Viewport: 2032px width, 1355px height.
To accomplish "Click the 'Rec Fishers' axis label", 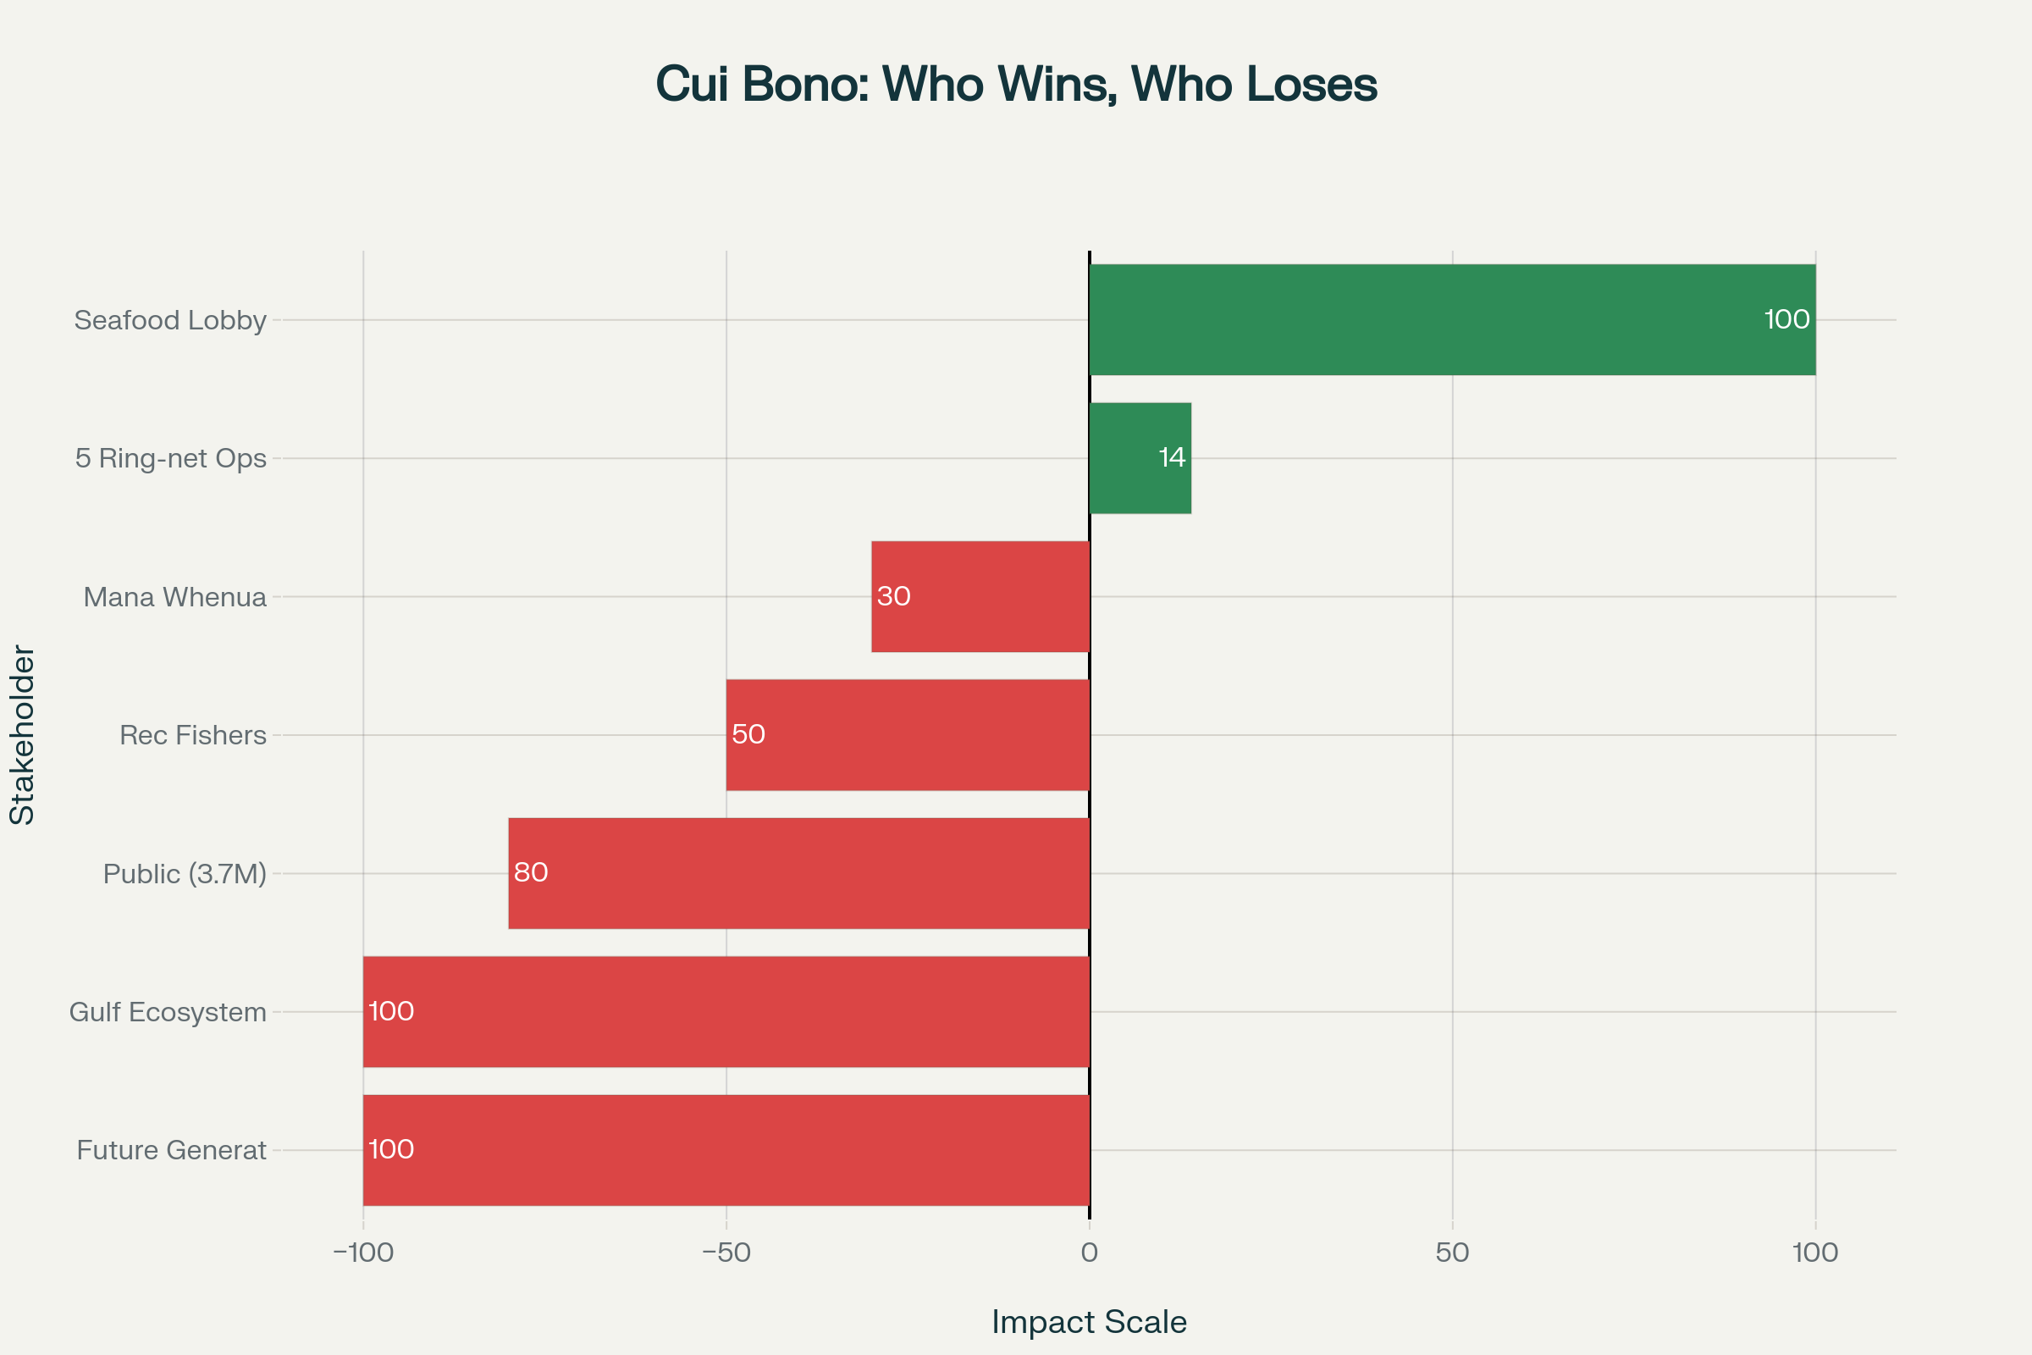I will point(193,735).
